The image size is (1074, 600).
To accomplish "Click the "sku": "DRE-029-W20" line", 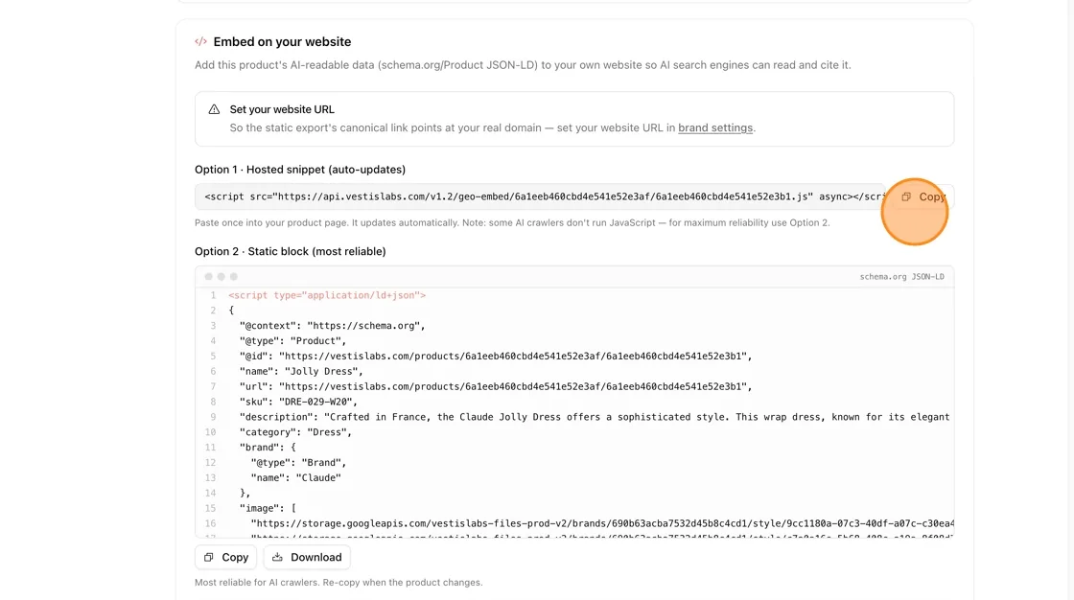I will 298,402.
